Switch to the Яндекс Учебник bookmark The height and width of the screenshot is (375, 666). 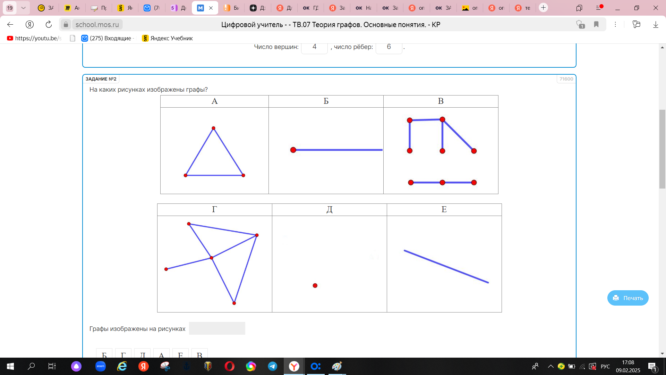(x=168, y=38)
